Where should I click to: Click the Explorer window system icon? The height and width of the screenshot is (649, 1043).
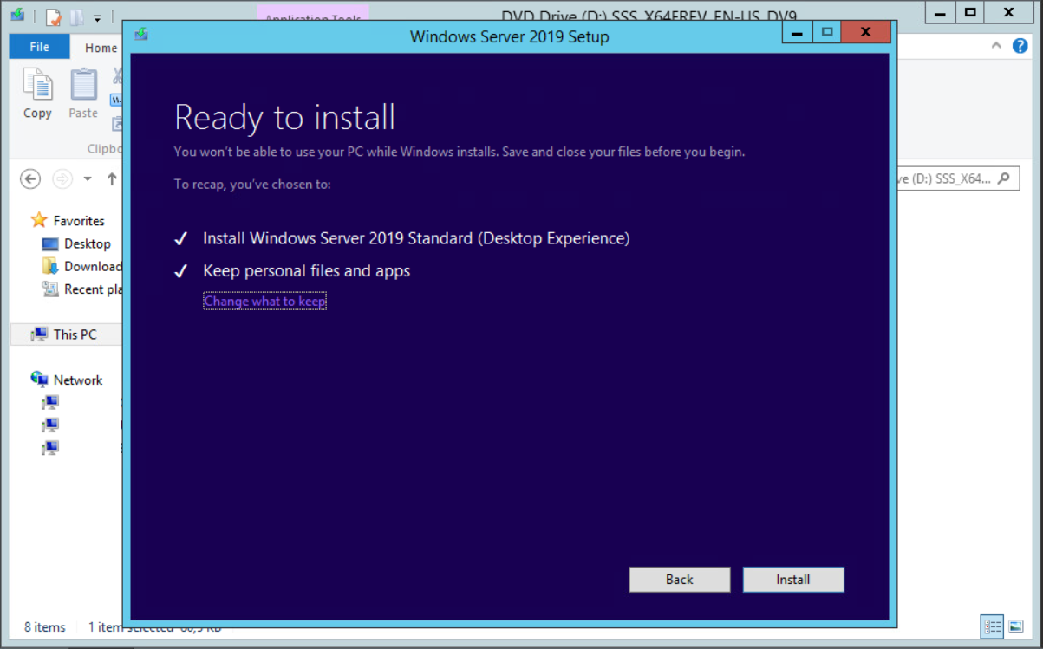pos(17,15)
